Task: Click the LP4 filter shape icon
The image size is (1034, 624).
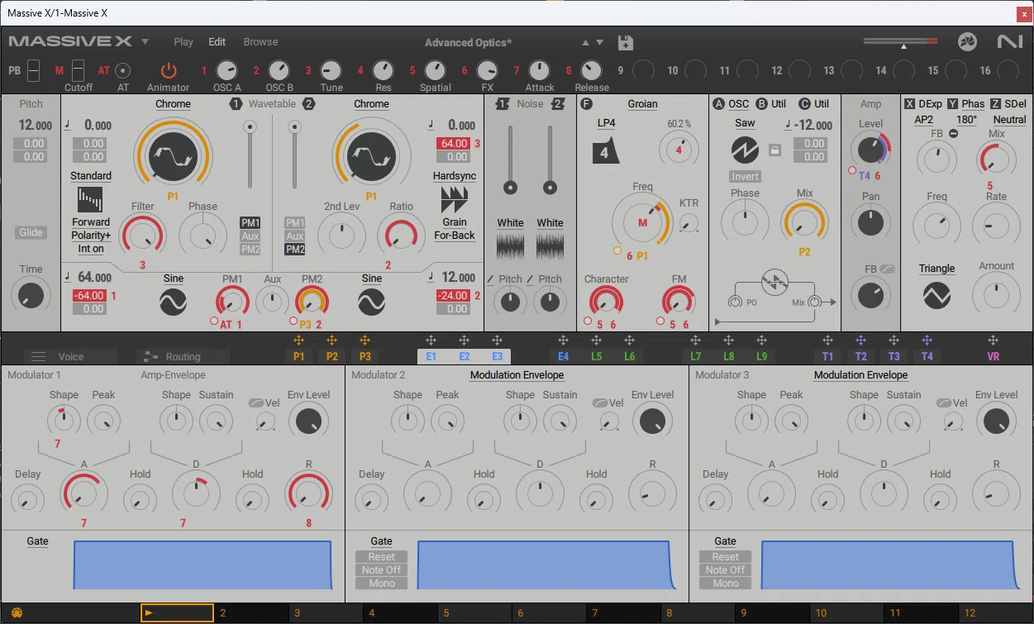Action: point(607,151)
